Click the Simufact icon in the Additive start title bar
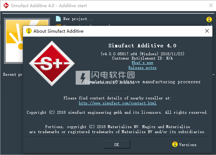216x155 pixels. pos(6,5)
